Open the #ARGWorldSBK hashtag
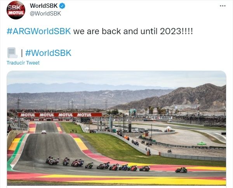The image size is (233, 188). point(39,31)
